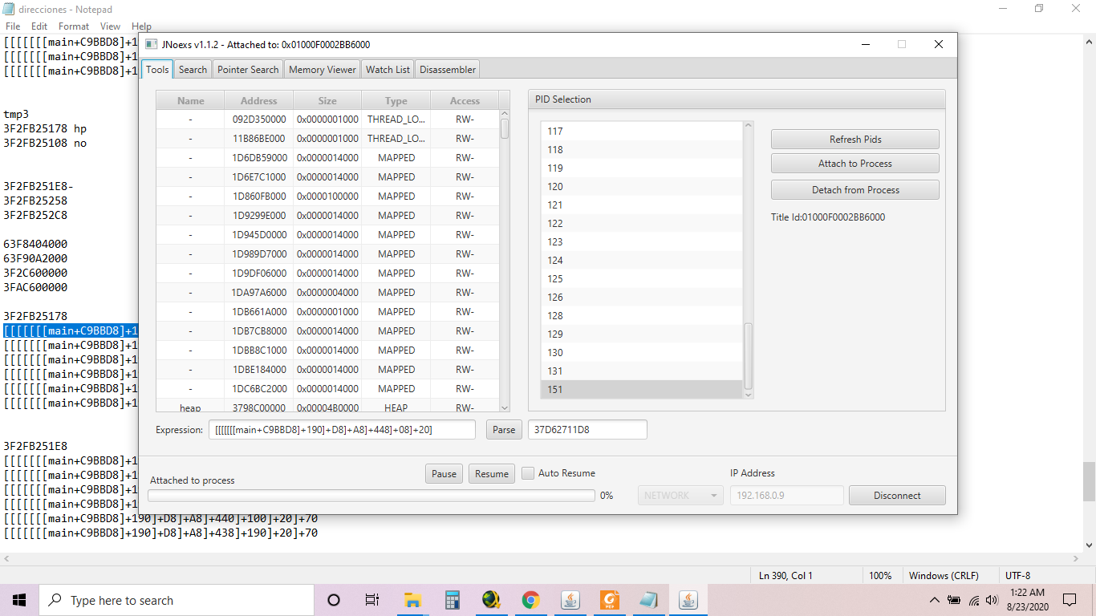Click the Name column header
Viewport: 1096px width, 616px height.
point(190,101)
